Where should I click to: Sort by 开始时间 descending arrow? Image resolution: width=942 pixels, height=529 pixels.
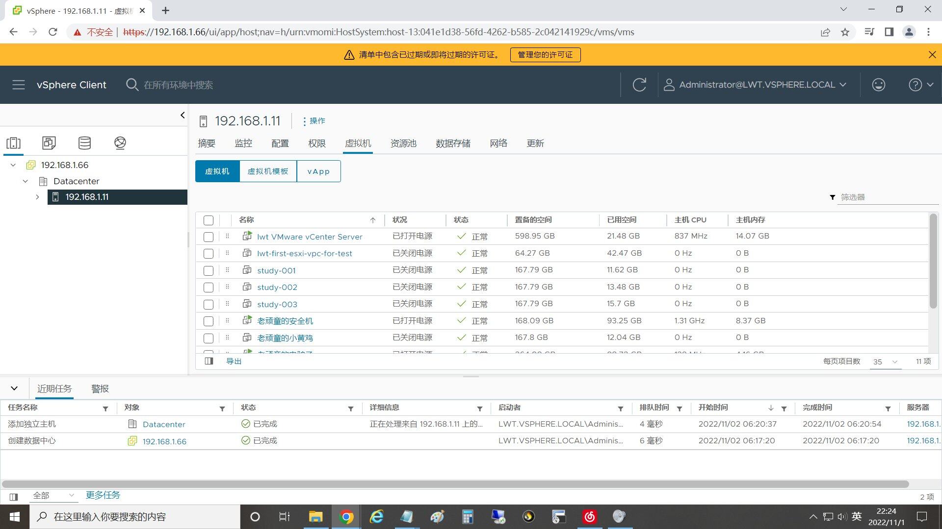click(771, 408)
